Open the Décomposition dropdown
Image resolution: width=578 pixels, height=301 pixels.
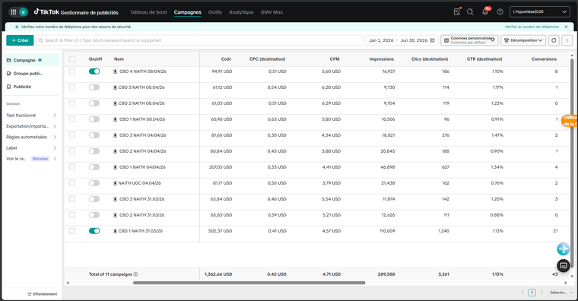click(x=523, y=40)
